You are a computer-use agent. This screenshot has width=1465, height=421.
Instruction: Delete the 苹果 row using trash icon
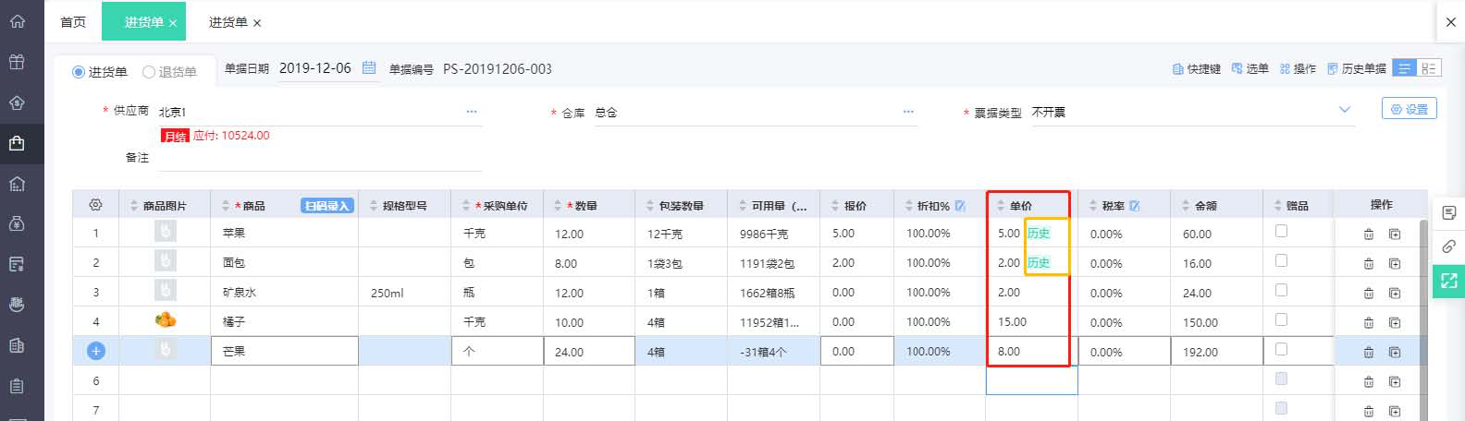(1369, 235)
